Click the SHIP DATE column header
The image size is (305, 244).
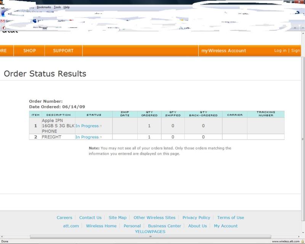pyautogui.click(x=125, y=114)
